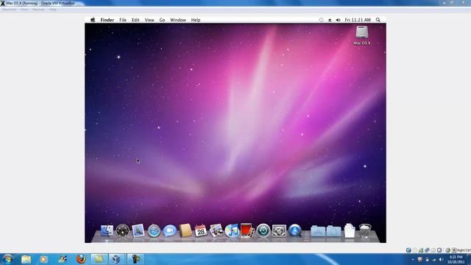Launch Preview from the dock
This screenshot has width=471, height=265.
click(216, 230)
